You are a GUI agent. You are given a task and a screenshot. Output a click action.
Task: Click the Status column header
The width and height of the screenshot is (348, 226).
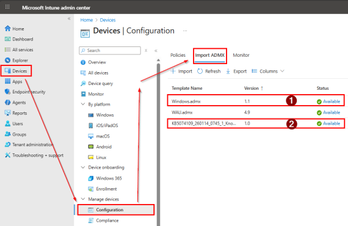(x=322, y=88)
